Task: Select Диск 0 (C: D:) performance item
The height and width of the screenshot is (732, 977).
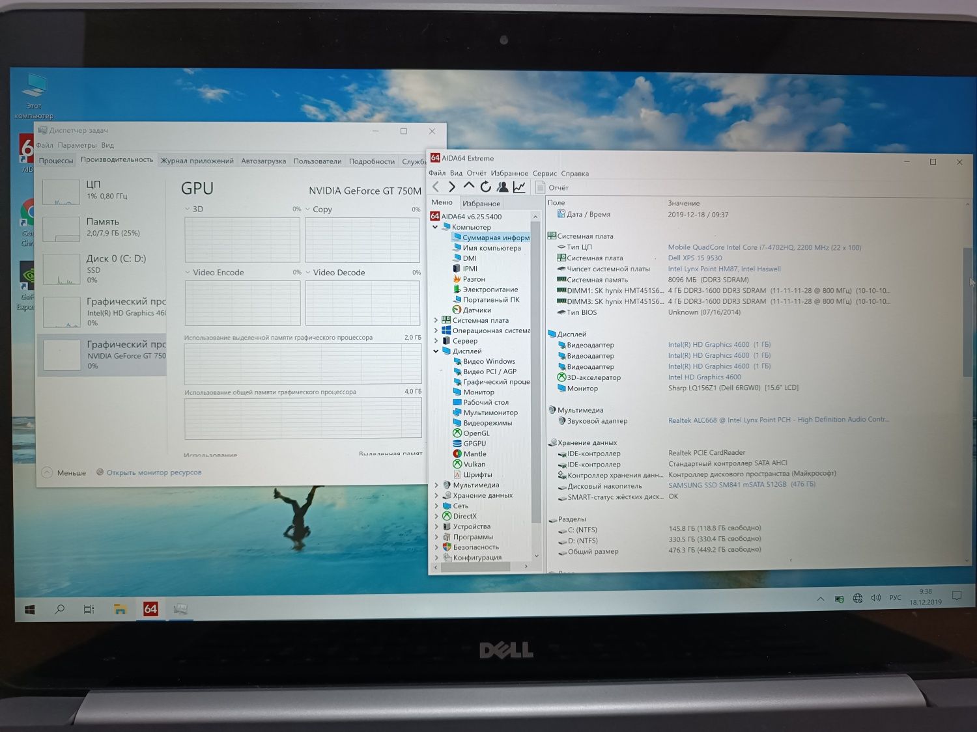Action: [x=102, y=269]
